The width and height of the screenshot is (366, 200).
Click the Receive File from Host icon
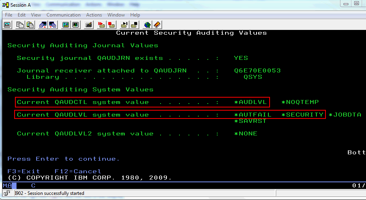(52, 25)
